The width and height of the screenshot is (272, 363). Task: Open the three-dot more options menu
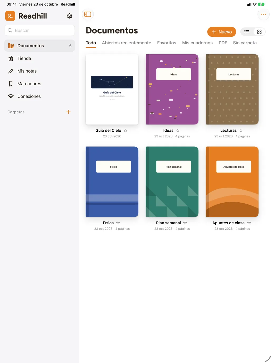[x=263, y=14]
